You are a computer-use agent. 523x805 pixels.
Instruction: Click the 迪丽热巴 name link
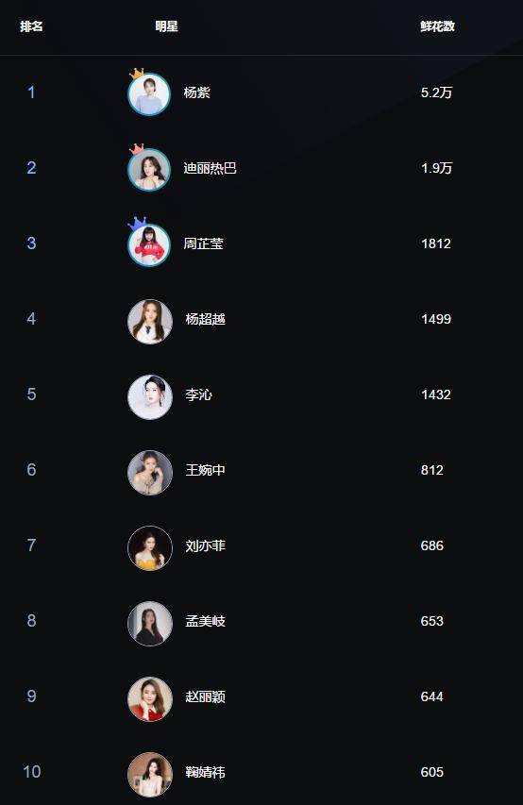[x=211, y=168]
